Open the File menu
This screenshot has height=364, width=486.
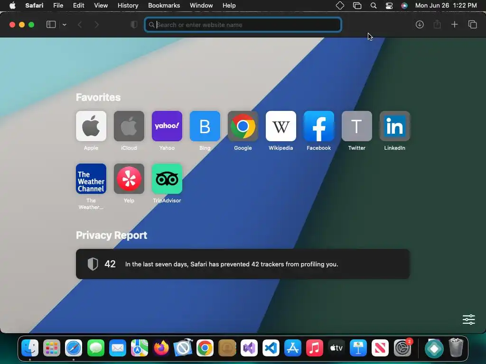(58, 6)
